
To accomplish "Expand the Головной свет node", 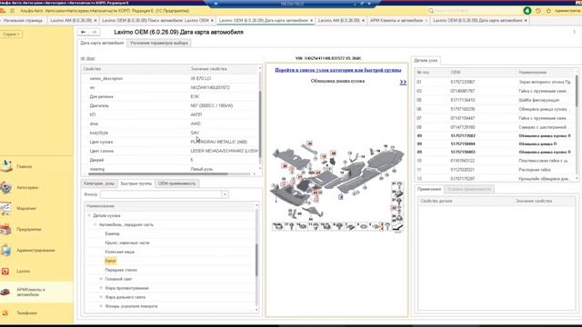I will 101,279.
